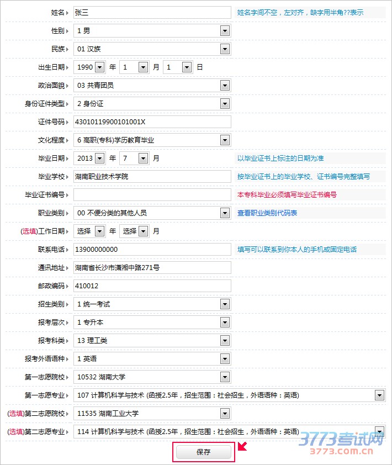Viewport: 392px width, 465px height.
Task: Click the 姓名 name input field
Action: pyautogui.click(x=152, y=12)
